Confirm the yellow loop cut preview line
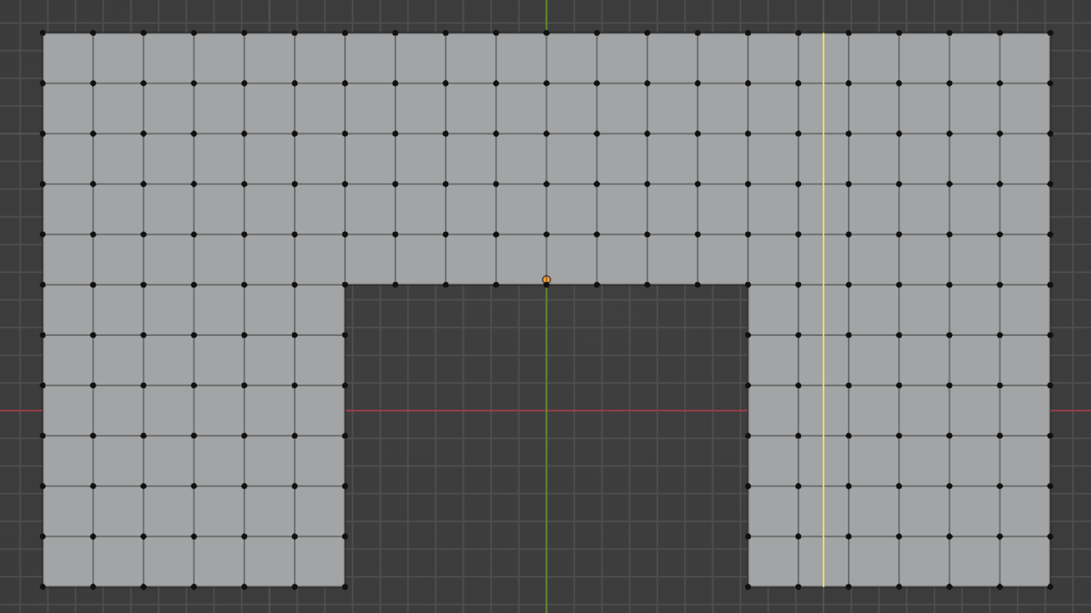Screen dimensions: 1091x613 click(823, 309)
